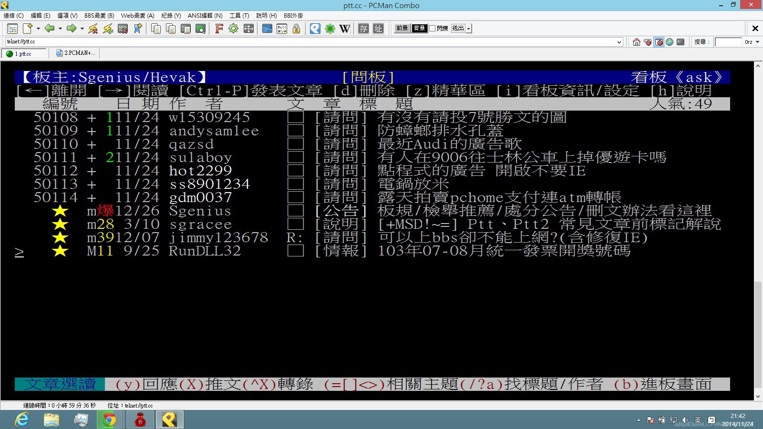This screenshot has width=763, height=429.
Task: Open File Explorer from the taskbar
Action: [52, 419]
